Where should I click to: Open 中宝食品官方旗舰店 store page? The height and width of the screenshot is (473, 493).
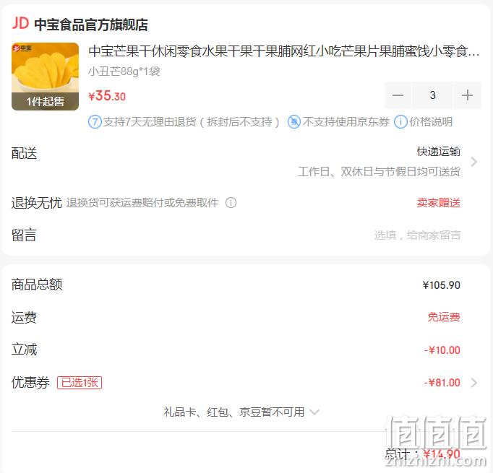[91, 25]
